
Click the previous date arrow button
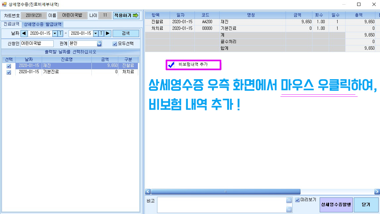(24, 33)
